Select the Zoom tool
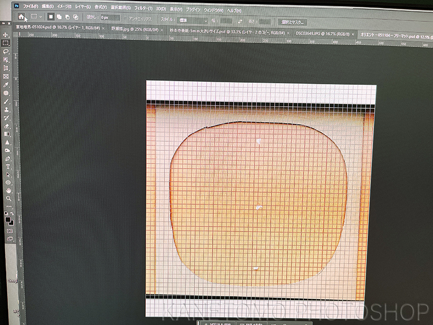 [x=9, y=199]
